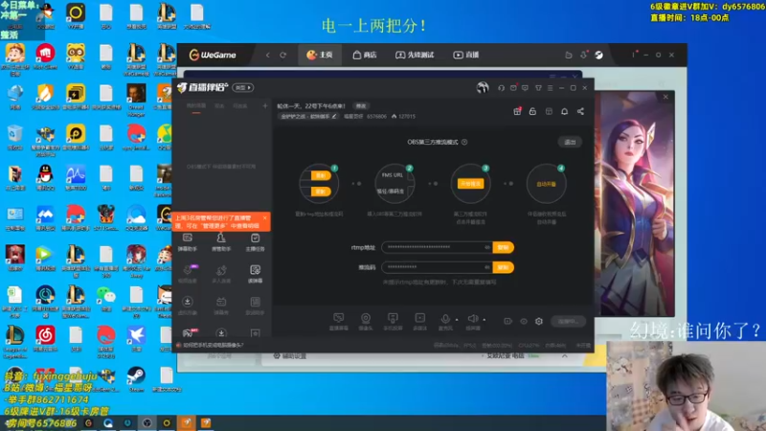Open the hamburger menu in streaming companion
The height and width of the screenshot is (431, 766).
[x=550, y=88]
